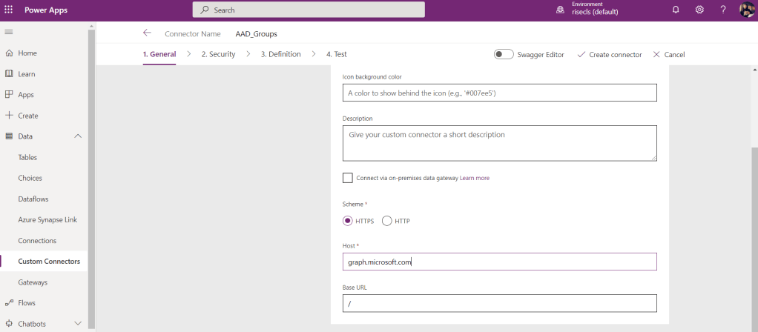Collapse the left navigation hamburger menu
Screen dimensions: 758x332
[9, 32]
